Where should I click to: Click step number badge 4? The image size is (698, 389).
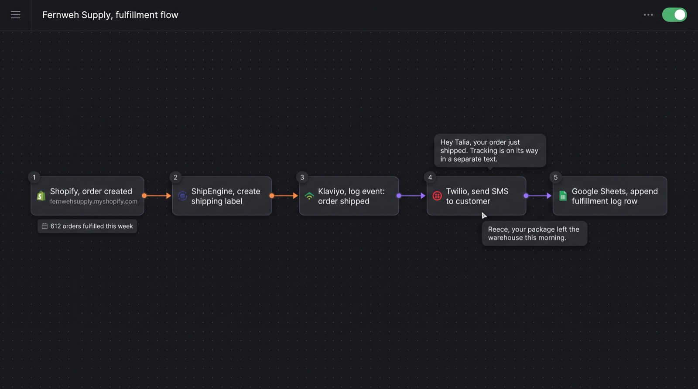[x=430, y=177]
